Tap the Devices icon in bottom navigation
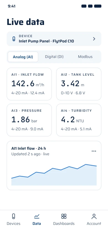This screenshot has width=108, height=234. click(x=14, y=216)
